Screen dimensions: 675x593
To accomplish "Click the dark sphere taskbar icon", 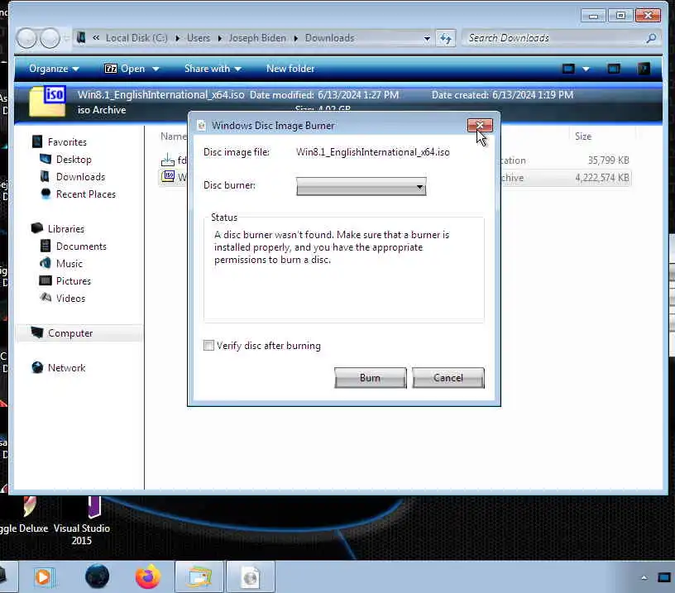I will coord(97,576).
